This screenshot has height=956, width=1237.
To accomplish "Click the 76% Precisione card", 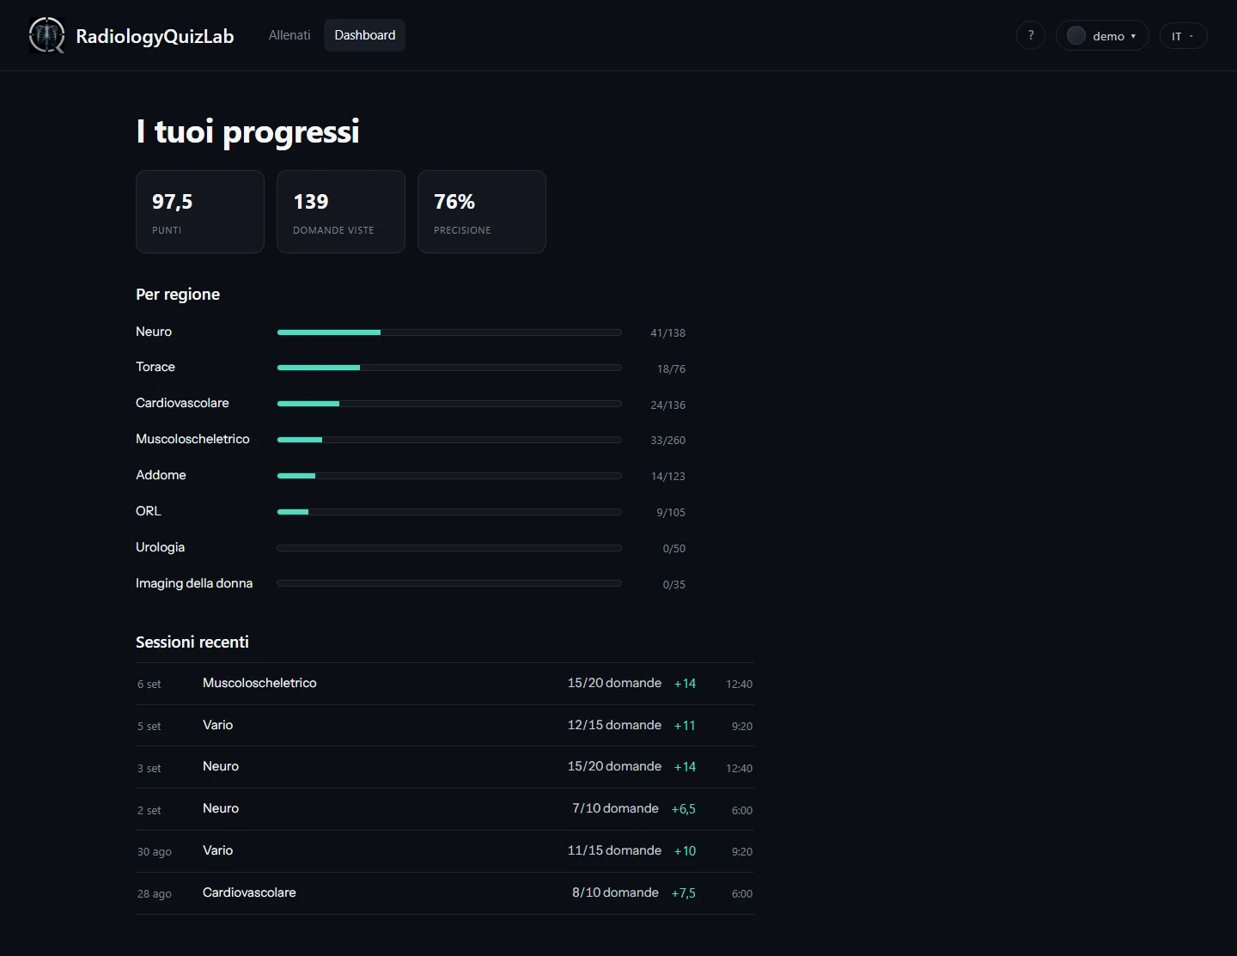I will (x=482, y=211).
